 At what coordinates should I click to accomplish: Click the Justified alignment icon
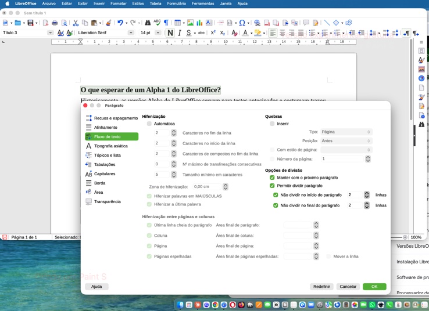pos(301,32)
